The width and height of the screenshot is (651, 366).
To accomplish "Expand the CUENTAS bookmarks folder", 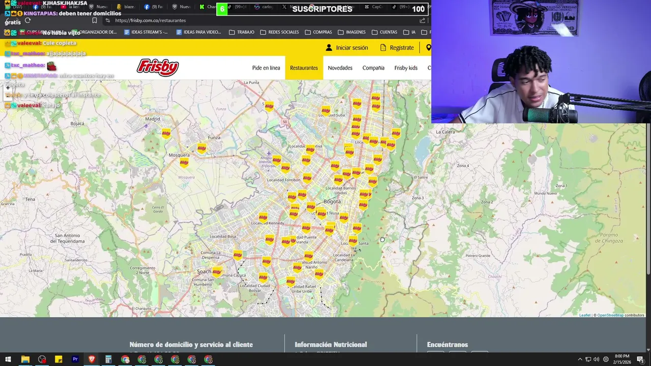I will (x=384, y=32).
